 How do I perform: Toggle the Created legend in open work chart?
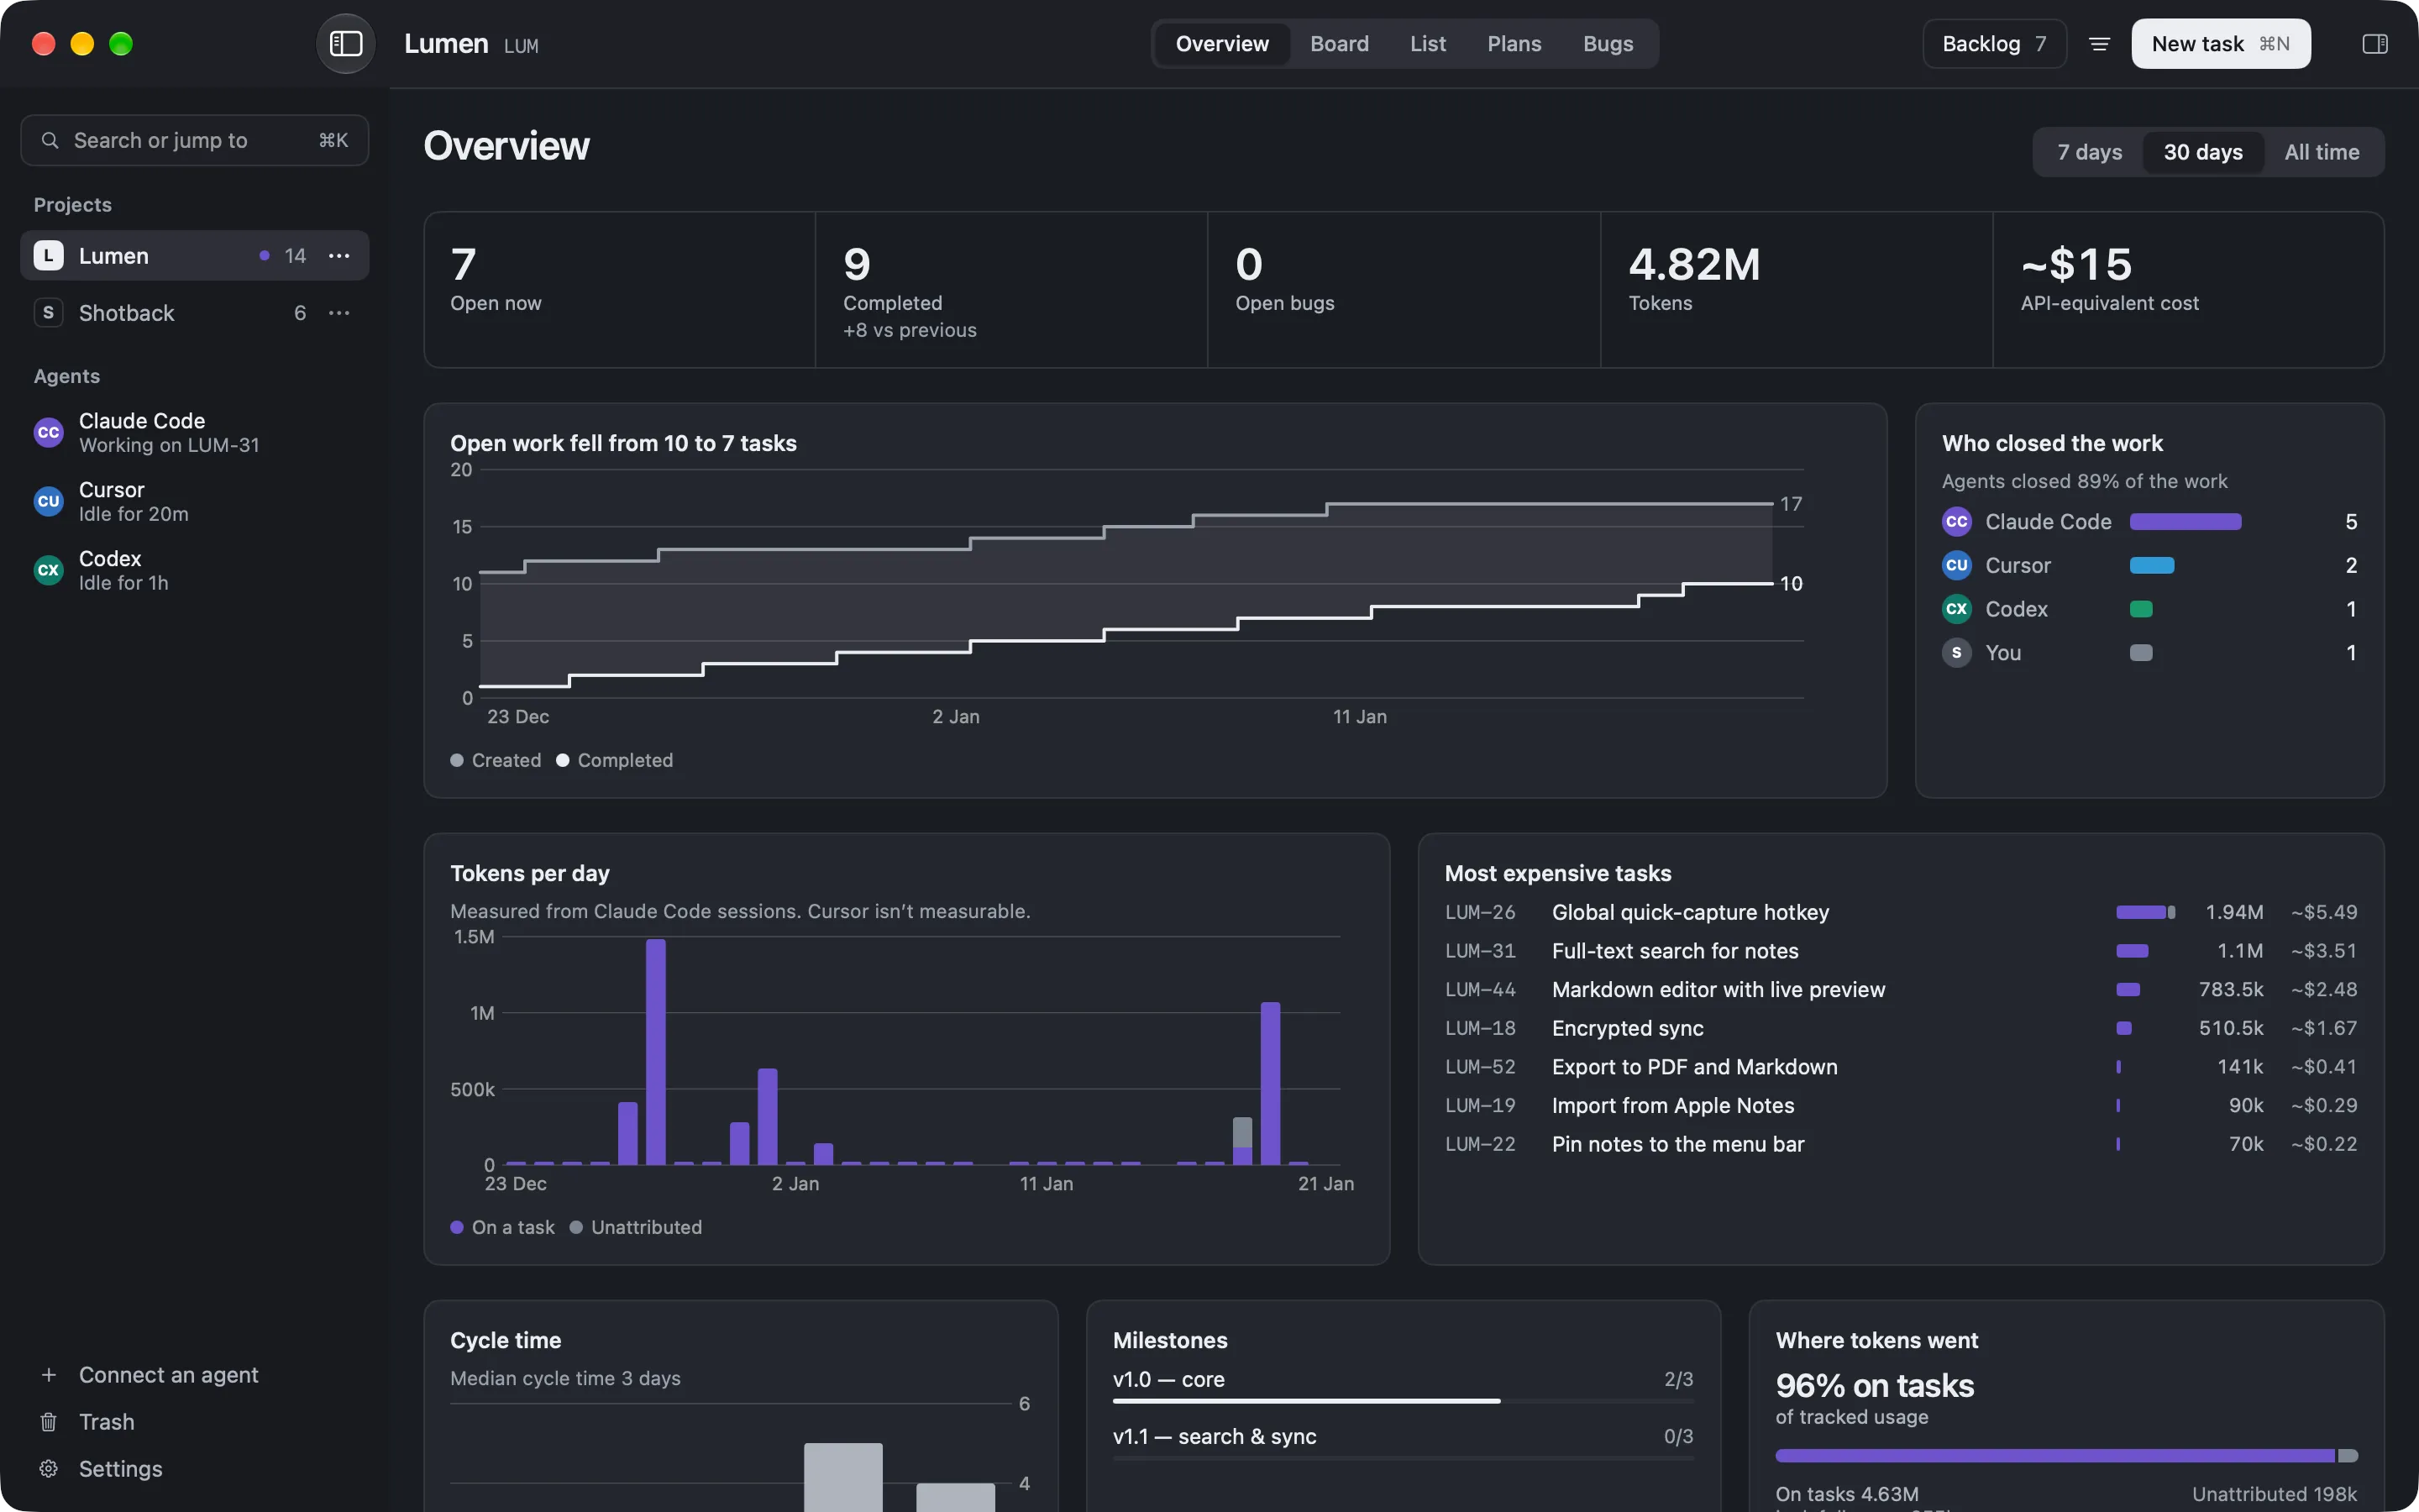pyautogui.click(x=496, y=760)
